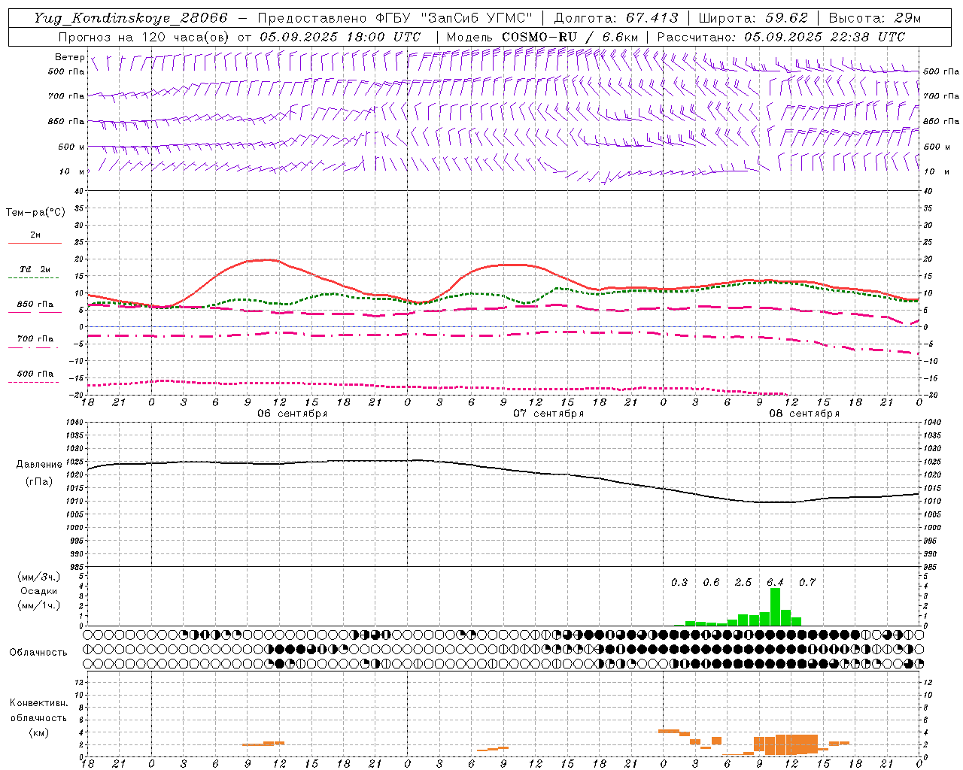The height and width of the screenshot is (770, 963).
Task: Click the 2.5 three-hour precipitation value
Action: click(x=743, y=582)
